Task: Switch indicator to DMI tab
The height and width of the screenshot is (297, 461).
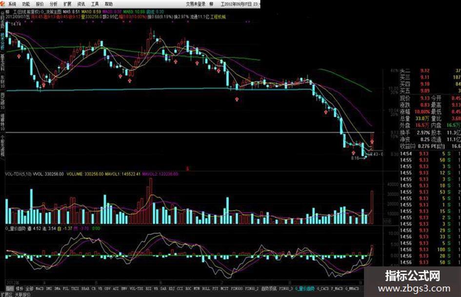Action: point(49,289)
